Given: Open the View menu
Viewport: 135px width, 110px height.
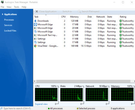Looking at the screenshot, I should click(9, 7).
